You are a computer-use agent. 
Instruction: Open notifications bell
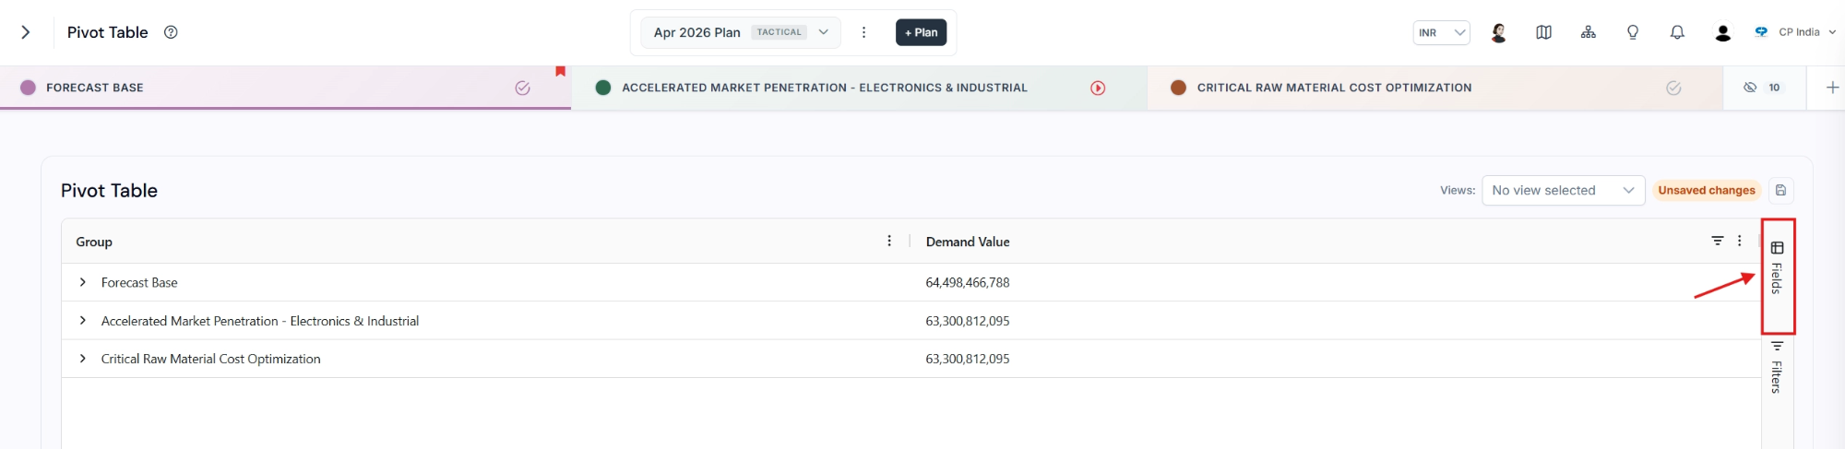pyautogui.click(x=1677, y=32)
